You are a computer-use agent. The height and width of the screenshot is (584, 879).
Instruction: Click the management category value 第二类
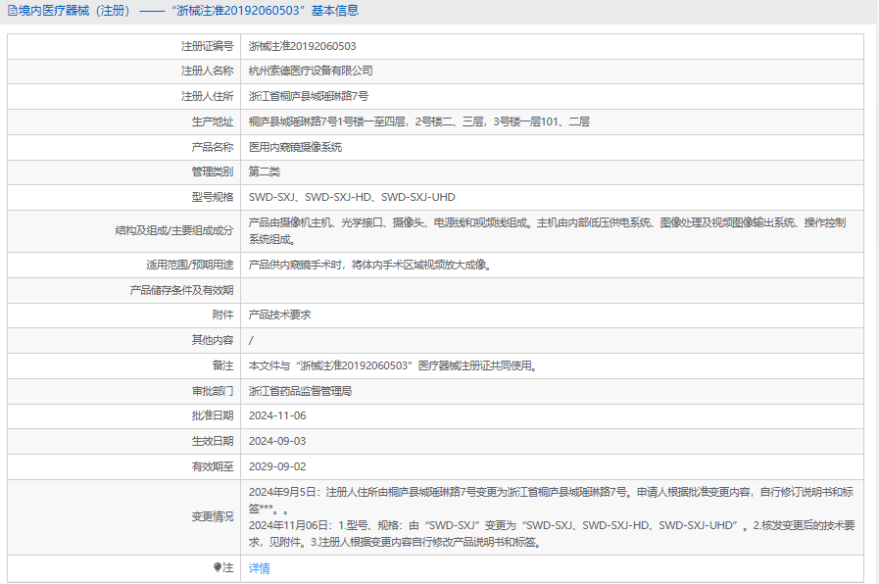(265, 171)
